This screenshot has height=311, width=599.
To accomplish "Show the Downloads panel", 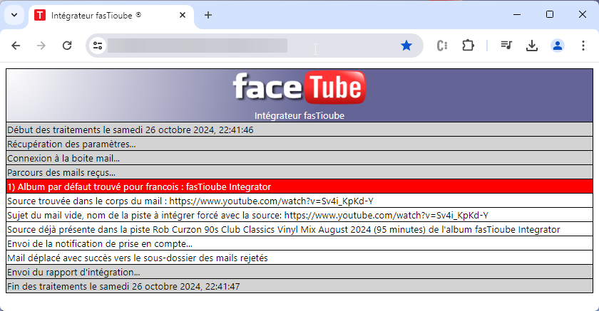I will (x=531, y=46).
